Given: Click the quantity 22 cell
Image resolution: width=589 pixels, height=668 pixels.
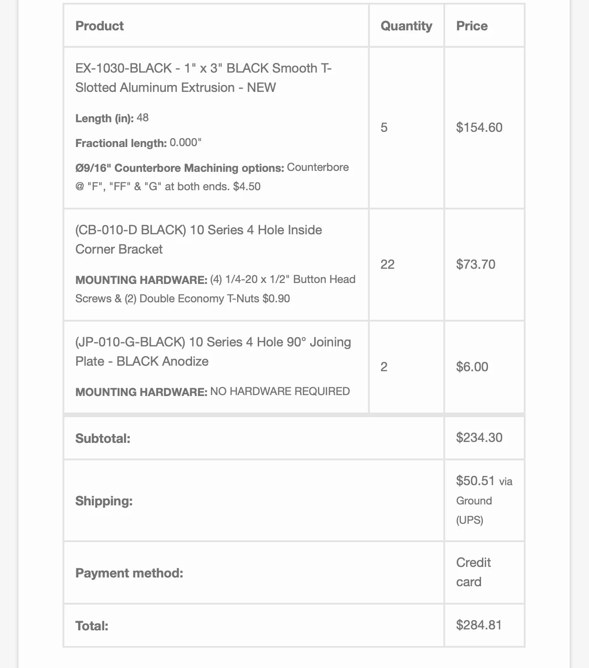Looking at the screenshot, I should coord(387,264).
